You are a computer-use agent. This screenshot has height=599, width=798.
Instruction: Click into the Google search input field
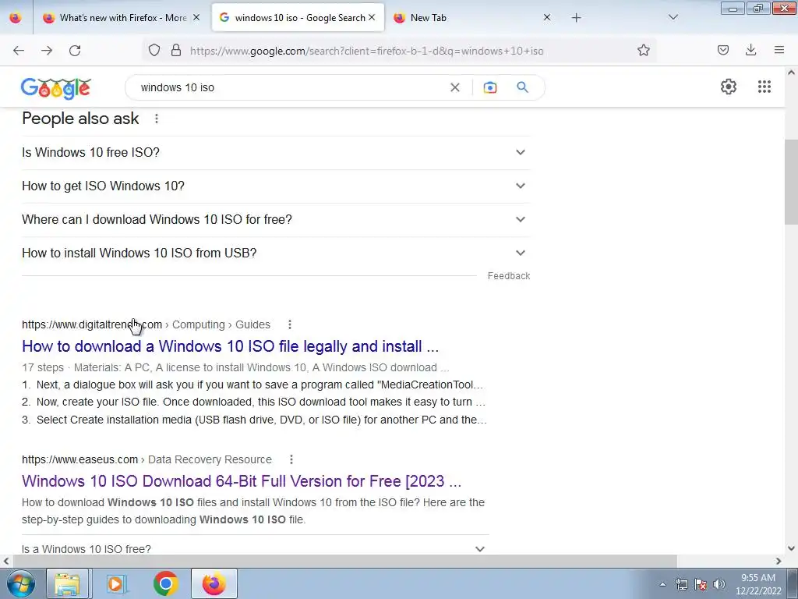point(290,87)
